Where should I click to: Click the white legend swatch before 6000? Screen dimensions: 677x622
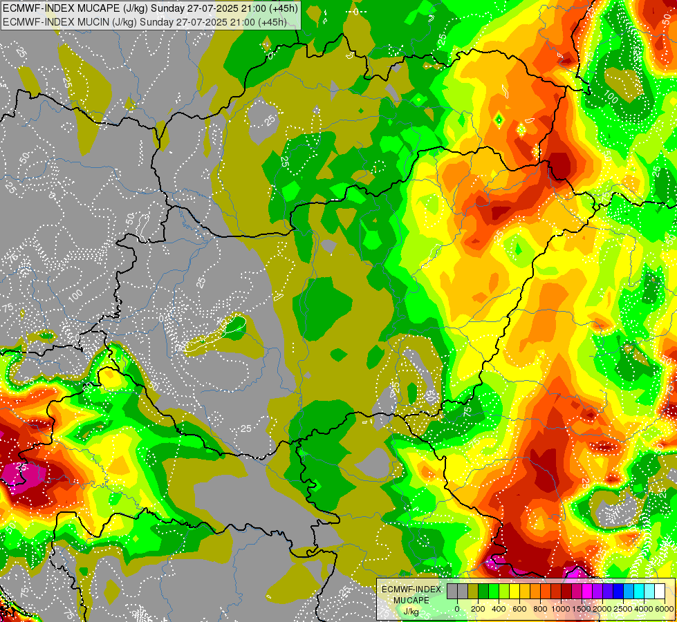pyautogui.click(x=659, y=591)
